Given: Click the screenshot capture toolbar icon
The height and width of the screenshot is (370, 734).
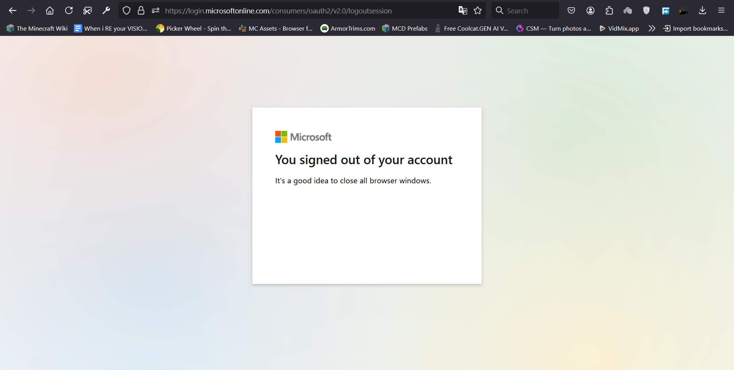Looking at the screenshot, I should click(88, 11).
